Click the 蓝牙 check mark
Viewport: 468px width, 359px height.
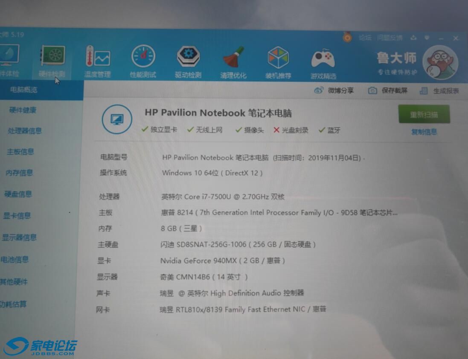pyautogui.click(x=321, y=130)
